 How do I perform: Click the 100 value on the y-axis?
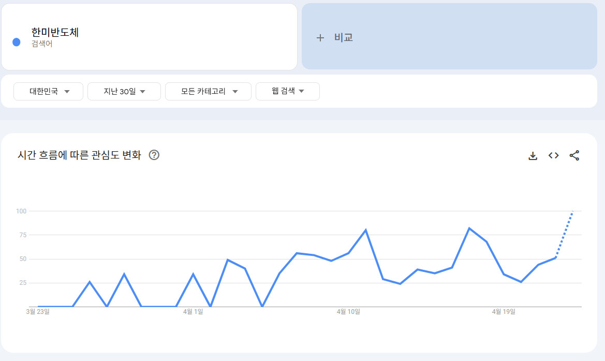(x=21, y=211)
